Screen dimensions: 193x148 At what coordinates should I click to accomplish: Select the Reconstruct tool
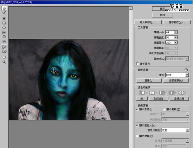click(x=4, y=12)
